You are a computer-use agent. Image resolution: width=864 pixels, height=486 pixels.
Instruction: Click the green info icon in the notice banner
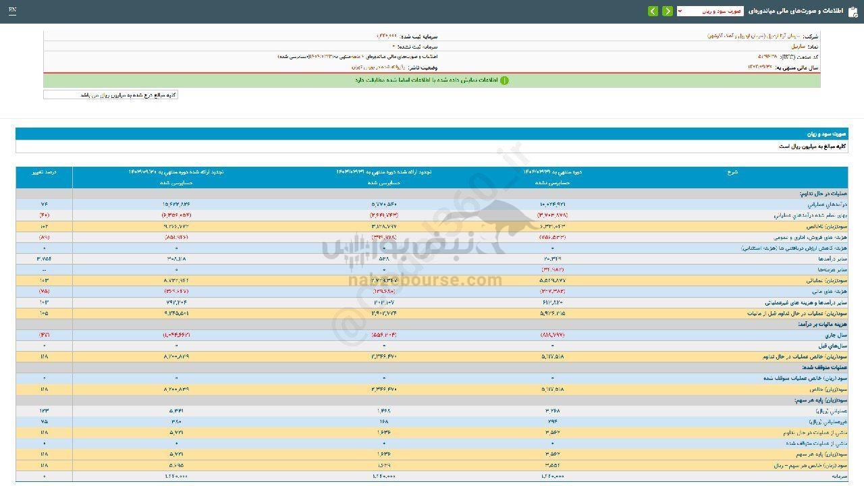click(x=504, y=80)
